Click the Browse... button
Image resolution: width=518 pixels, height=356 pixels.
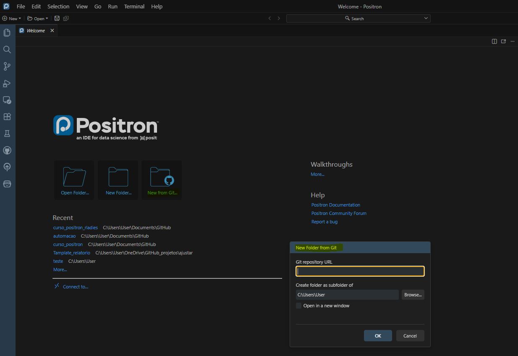point(413,295)
